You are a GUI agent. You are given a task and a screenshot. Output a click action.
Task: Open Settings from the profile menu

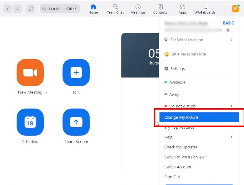[x=199, y=69]
